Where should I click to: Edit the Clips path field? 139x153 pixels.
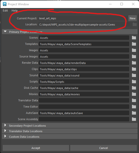(84, 69)
